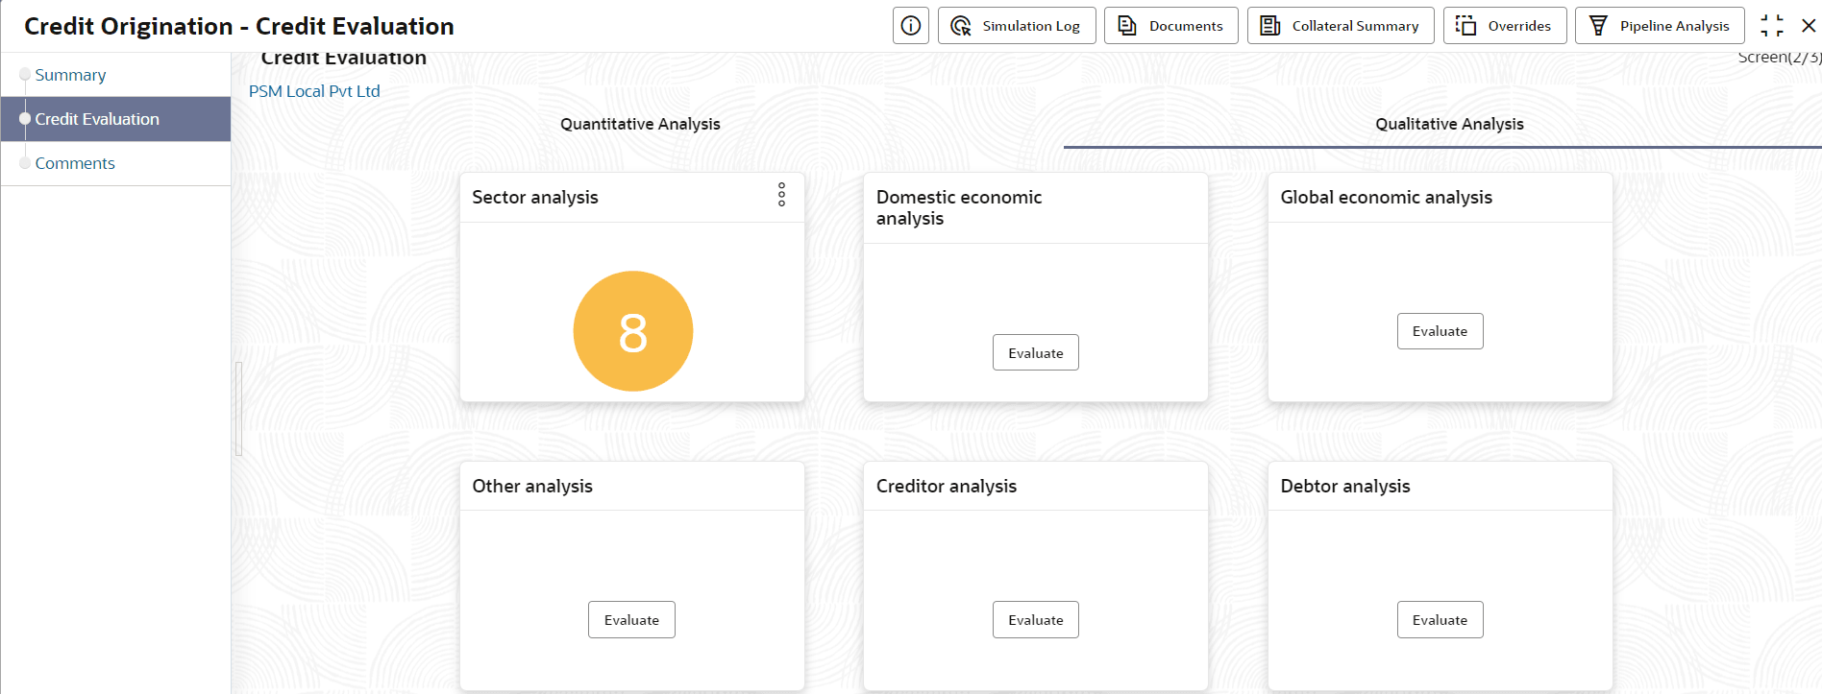Evaluate the Debtor analysis card

pos(1440,620)
